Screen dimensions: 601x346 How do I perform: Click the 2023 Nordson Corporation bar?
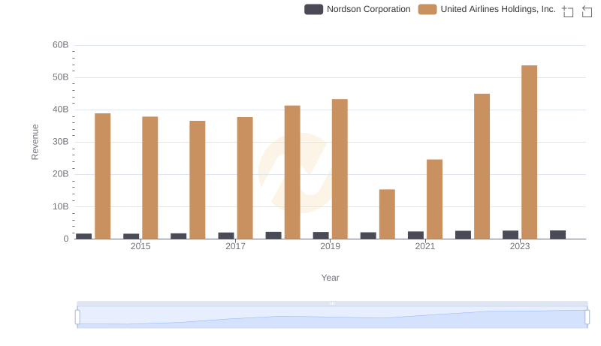[511, 235]
